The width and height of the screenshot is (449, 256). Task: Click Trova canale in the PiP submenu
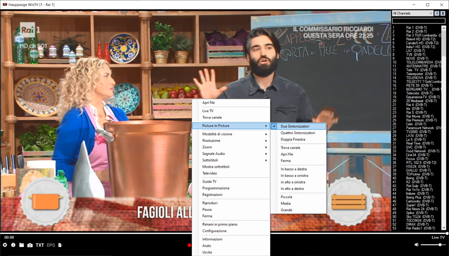[298, 148]
